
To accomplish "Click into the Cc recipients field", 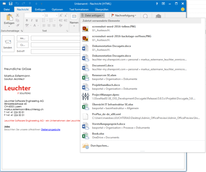I will coord(56,45).
